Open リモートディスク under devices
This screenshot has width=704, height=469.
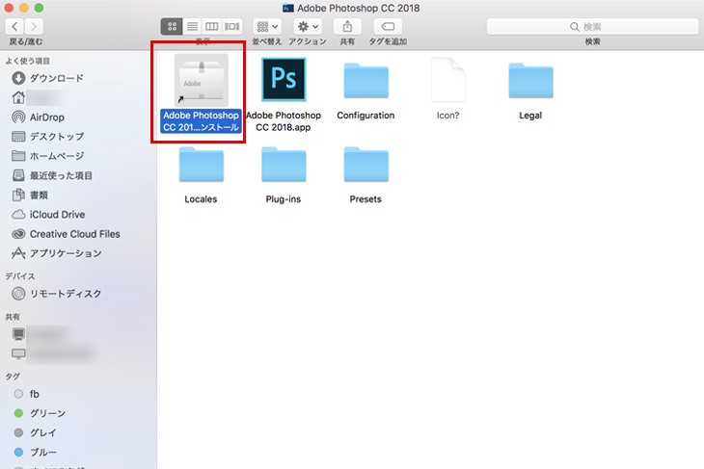[57, 294]
